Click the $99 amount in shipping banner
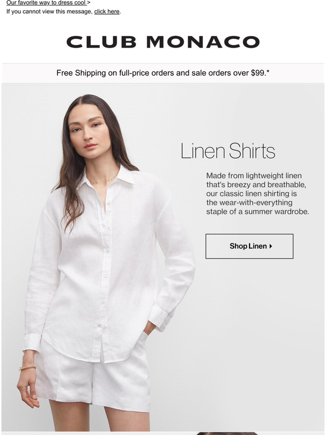 [x=259, y=73]
